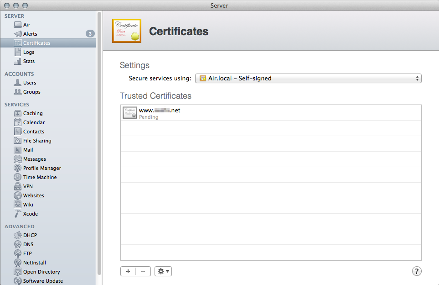Screen dimensions: 439x285
Task: Select Users under Accounts
Action: click(30, 83)
